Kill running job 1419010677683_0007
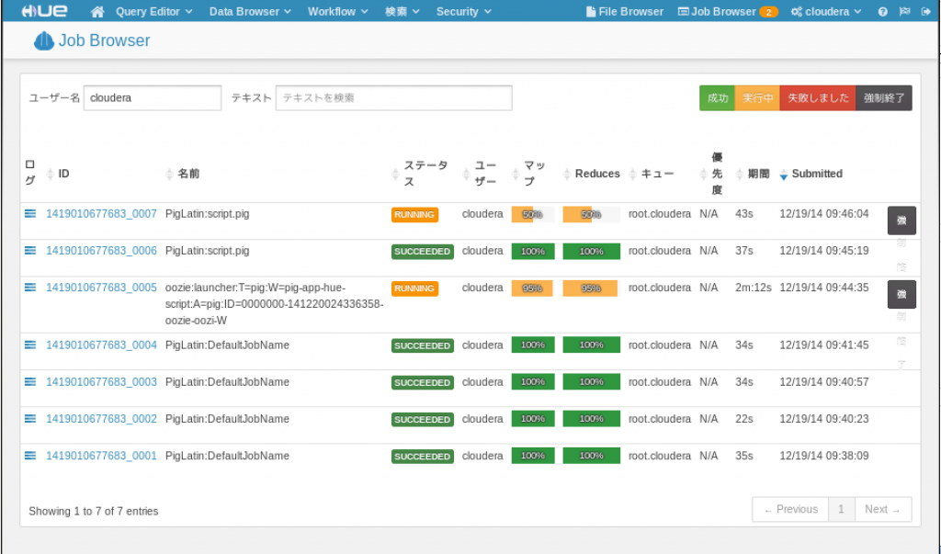 pos(901,220)
